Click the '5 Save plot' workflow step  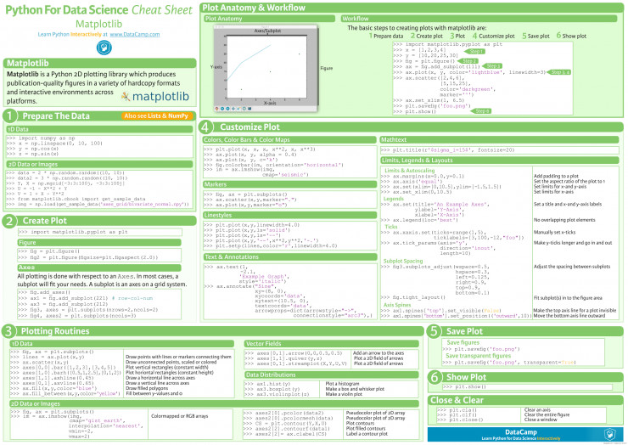(535, 36)
